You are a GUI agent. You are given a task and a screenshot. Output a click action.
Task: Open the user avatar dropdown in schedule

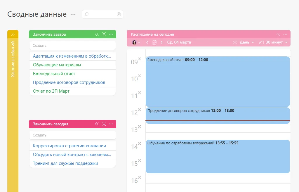136,42
